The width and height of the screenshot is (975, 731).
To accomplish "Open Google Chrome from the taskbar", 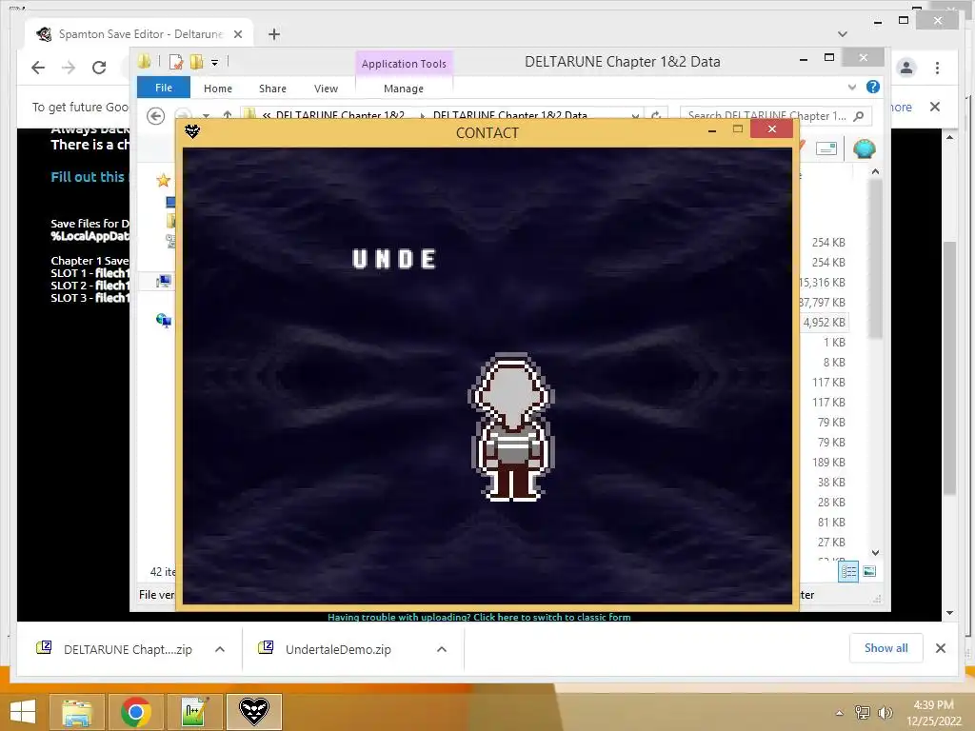I will point(135,712).
